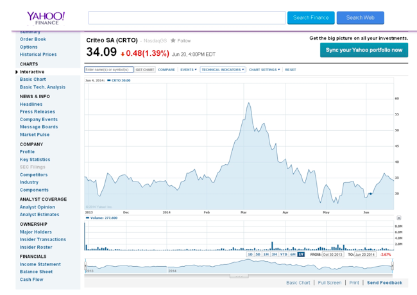Click the Search Web button
This screenshot has width=417, height=295.
click(x=361, y=18)
